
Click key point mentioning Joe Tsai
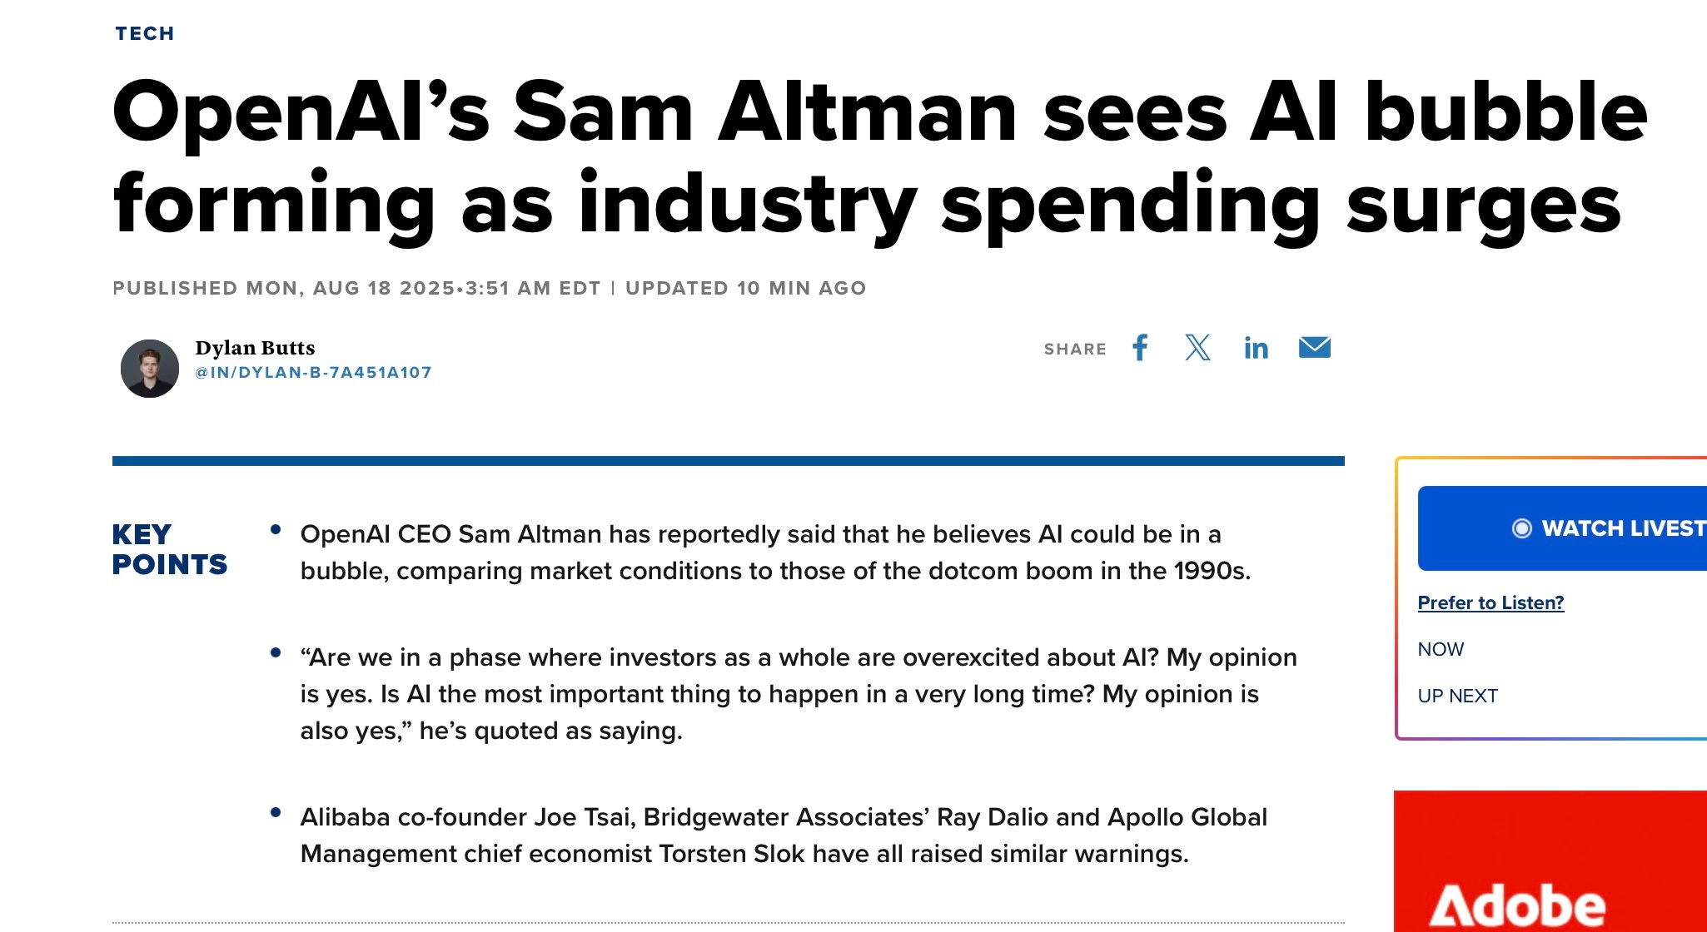[783, 835]
